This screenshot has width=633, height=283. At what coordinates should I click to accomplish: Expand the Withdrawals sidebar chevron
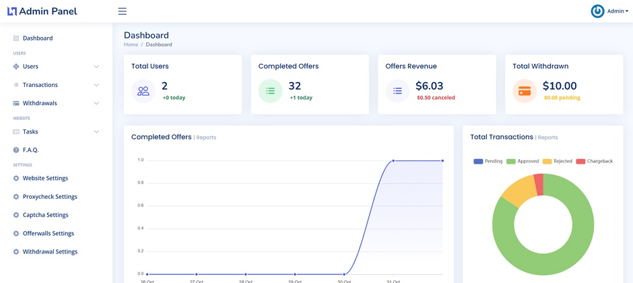pyautogui.click(x=96, y=103)
